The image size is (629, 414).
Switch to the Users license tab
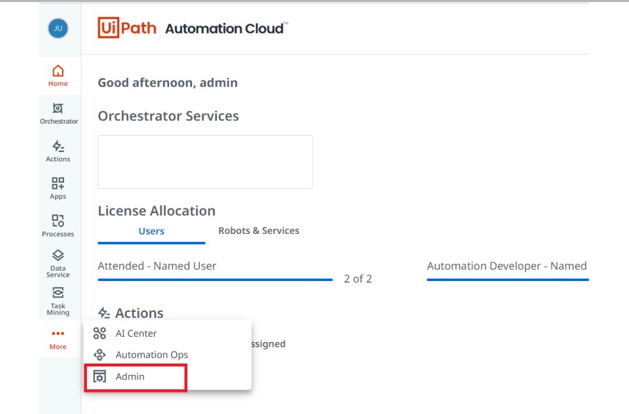point(152,231)
